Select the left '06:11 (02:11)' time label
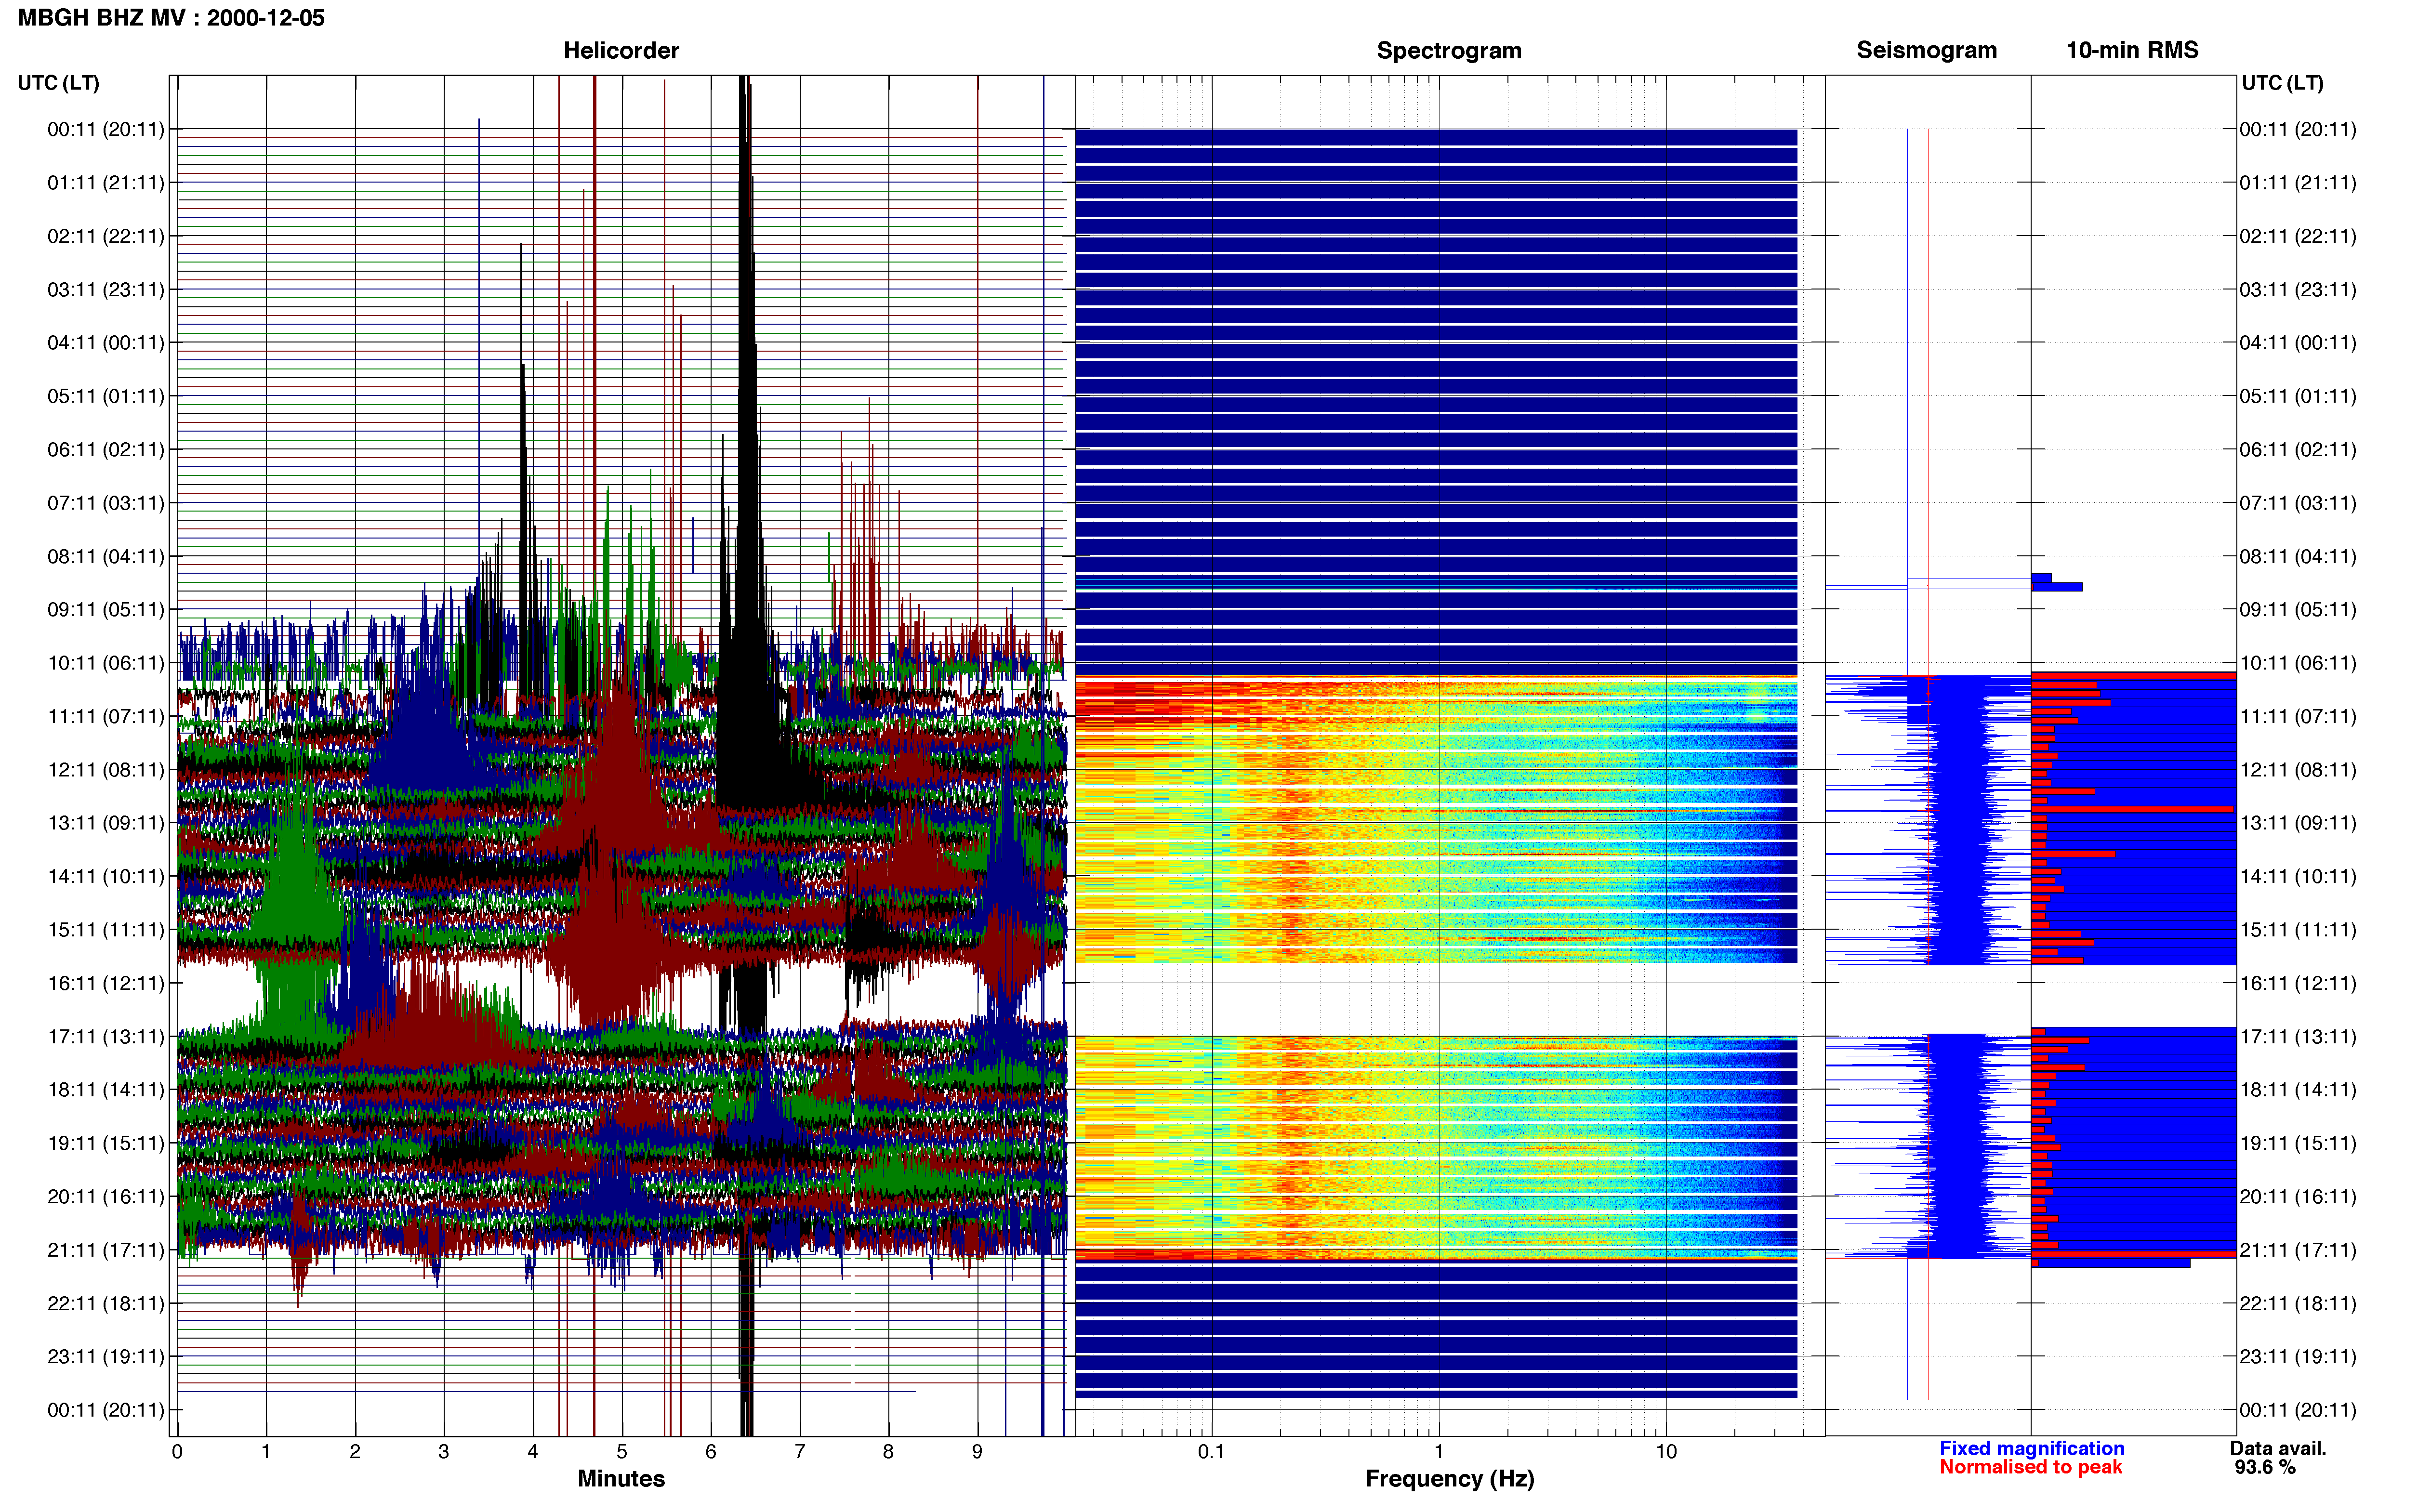 pos(106,450)
